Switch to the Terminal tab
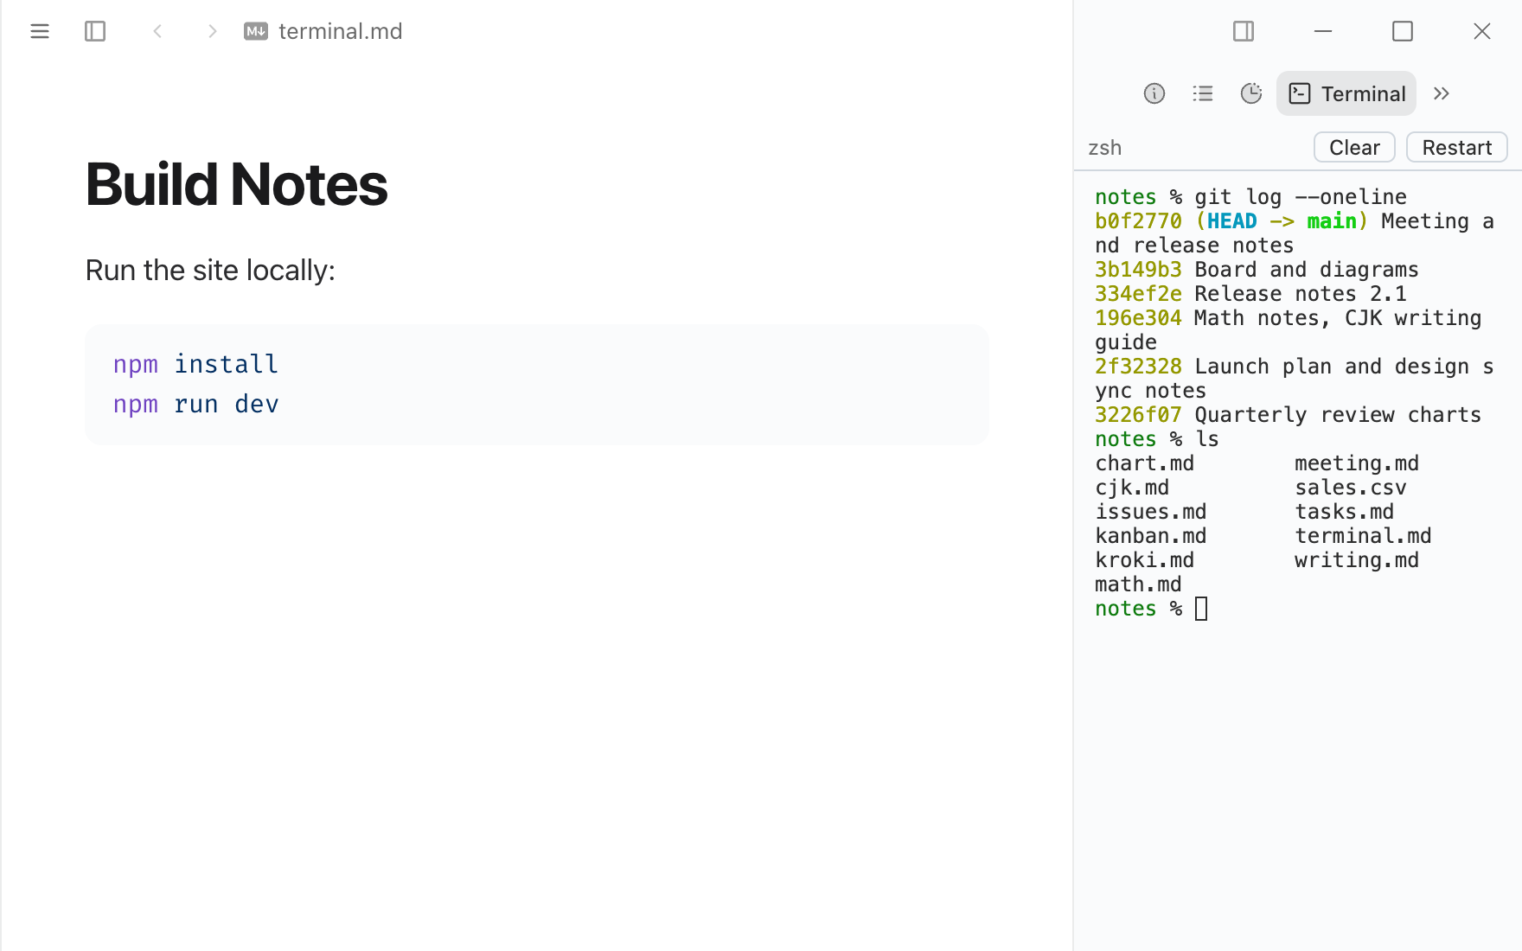The height and width of the screenshot is (951, 1522). [1346, 93]
